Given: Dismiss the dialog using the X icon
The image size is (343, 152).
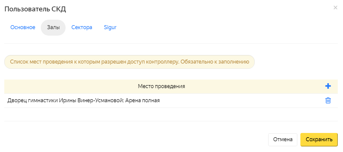Looking at the screenshot, I should tap(335, 8).
